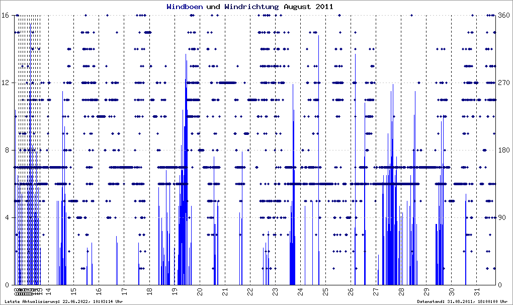Click the Letzte Aktualisierung timestamp text
Screen dimensions: 513x305
point(64,301)
